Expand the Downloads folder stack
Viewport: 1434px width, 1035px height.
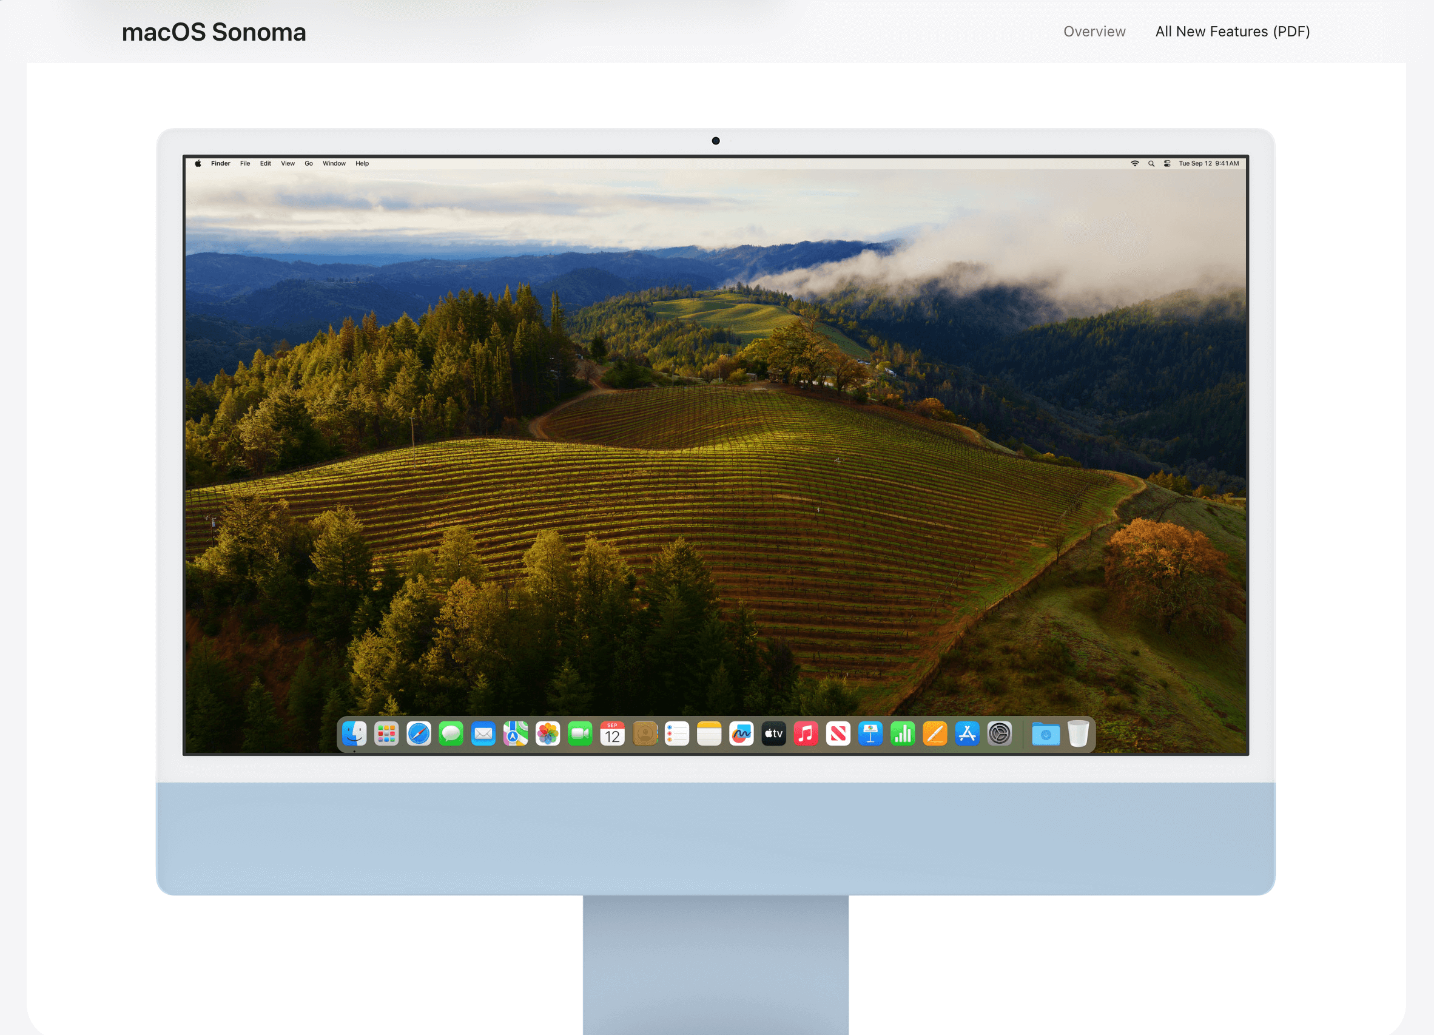point(1045,734)
